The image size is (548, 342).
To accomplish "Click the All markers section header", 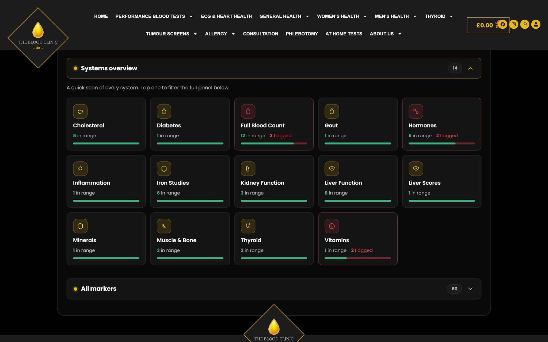I will coord(274,289).
